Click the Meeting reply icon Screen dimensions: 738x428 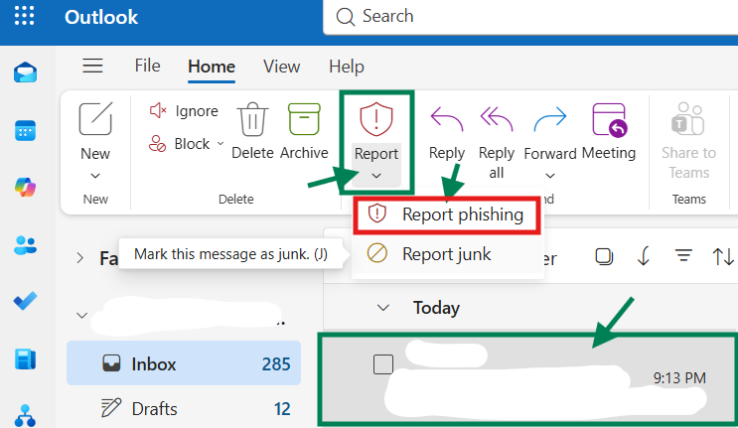(x=609, y=120)
